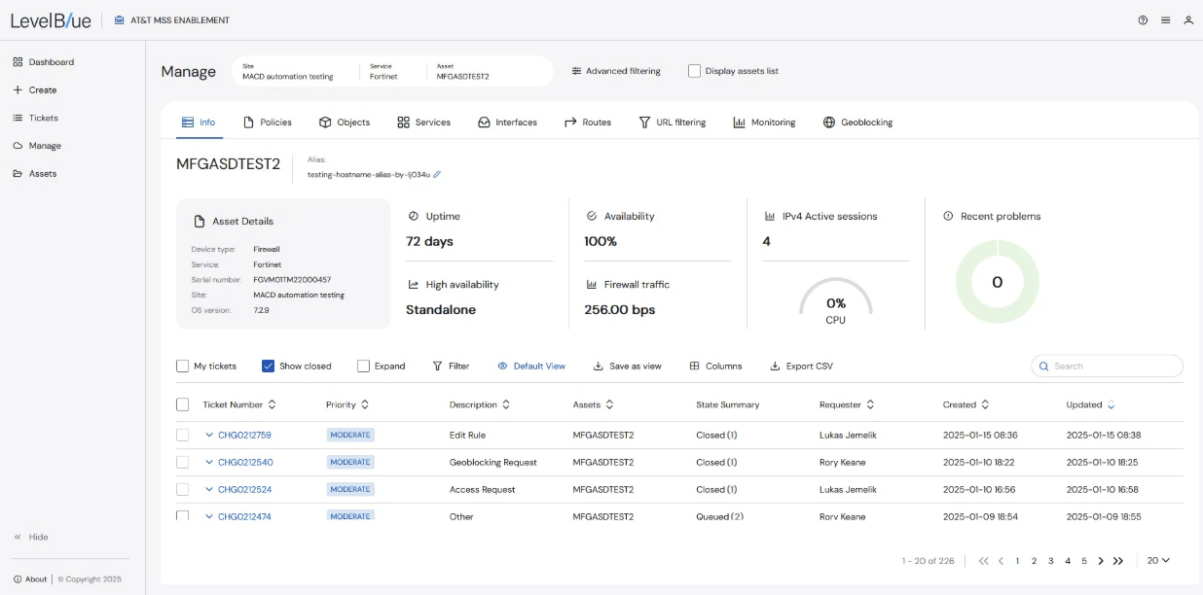
Task: Click the Export CSV download icon
Action: pos(776,367)
